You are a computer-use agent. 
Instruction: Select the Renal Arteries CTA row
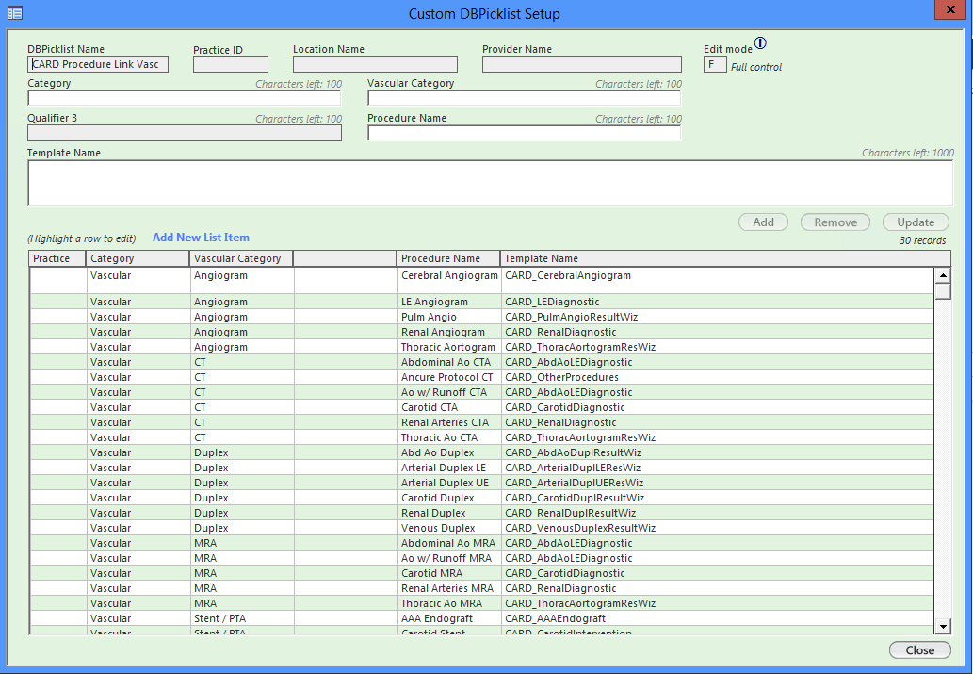click(x=481, y=422)
